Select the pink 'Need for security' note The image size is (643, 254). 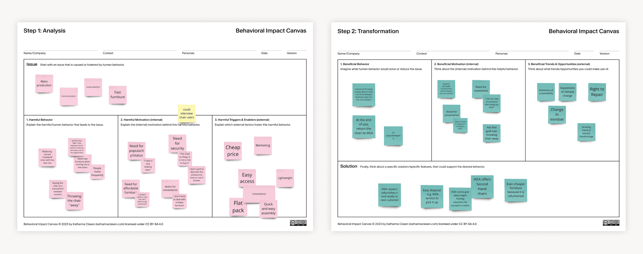pos(177,143)
